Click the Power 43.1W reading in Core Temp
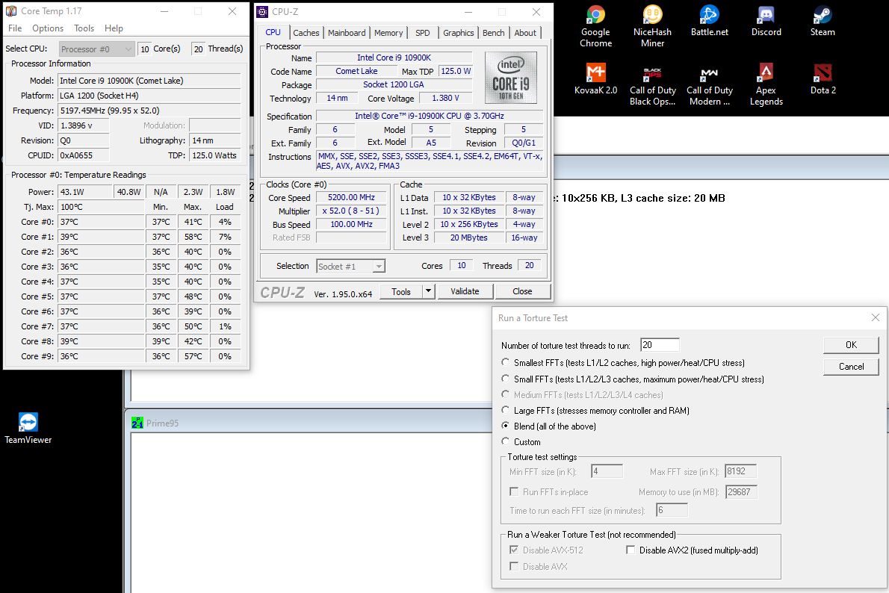 click(84, 192)
